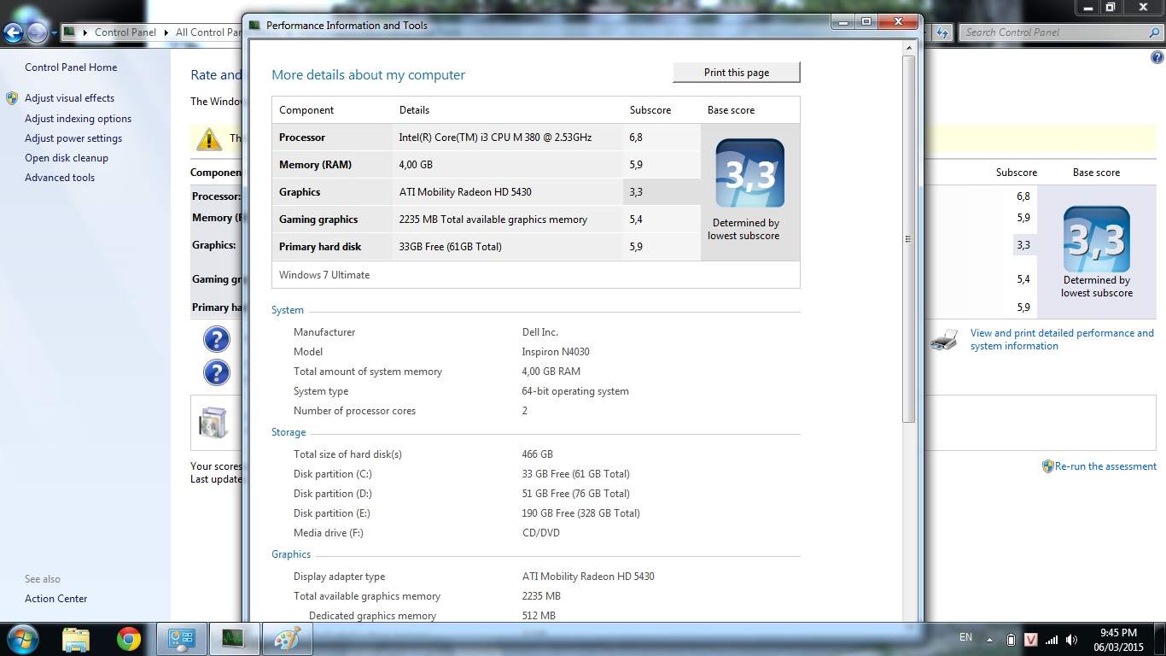Viewport: 1166px width, 656px height.
Task: Click the Control Panel breadcrumb in address bar
Action: [125, 32]
